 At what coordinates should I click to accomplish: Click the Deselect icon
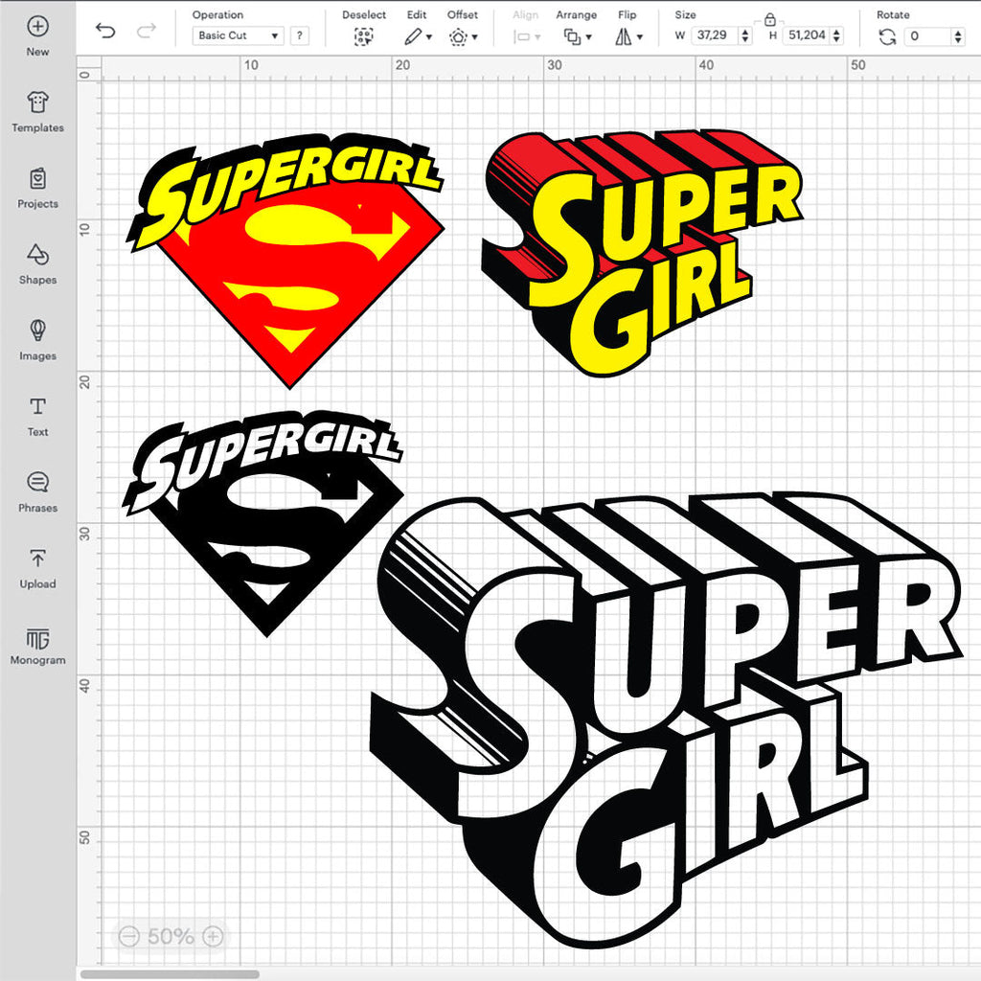coord(363,37)
